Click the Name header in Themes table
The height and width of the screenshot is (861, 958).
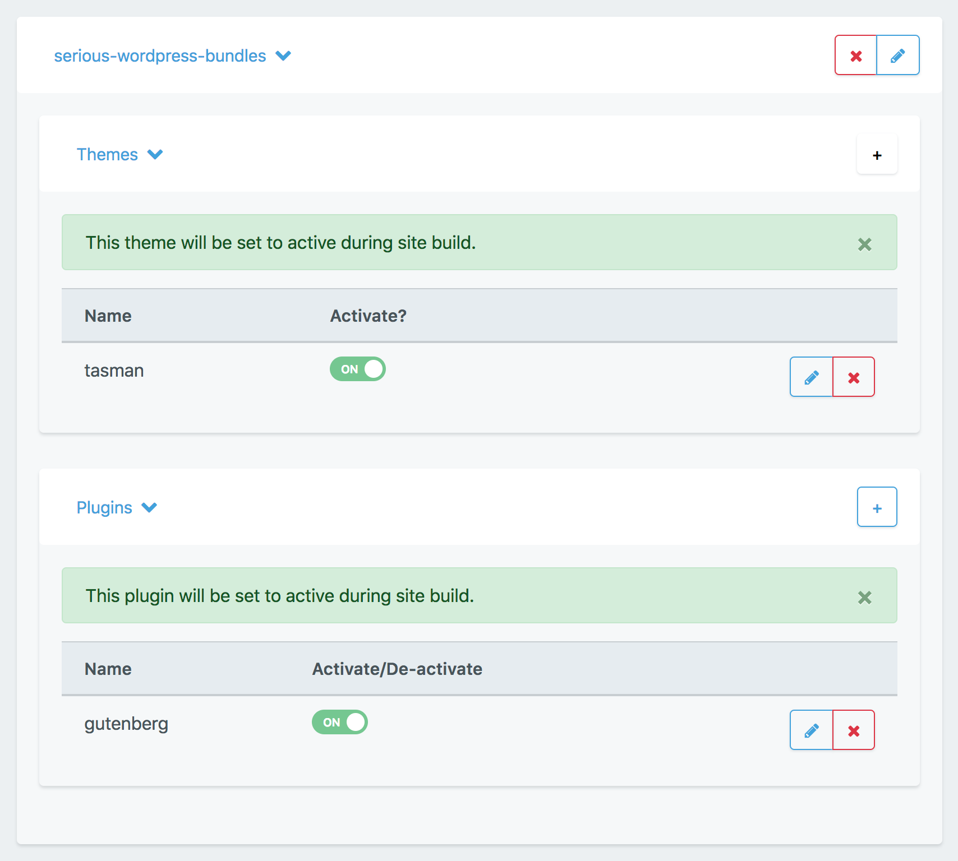[108, 316]
